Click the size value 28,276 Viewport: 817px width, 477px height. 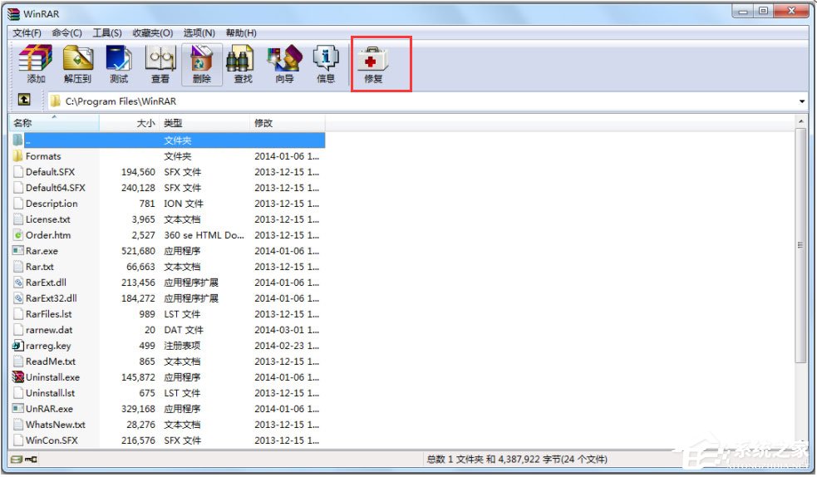tap(140, 425)
